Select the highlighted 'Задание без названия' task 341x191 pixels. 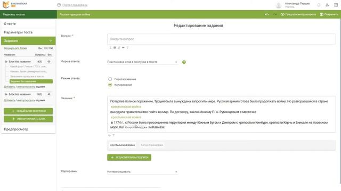coord(31,81)
